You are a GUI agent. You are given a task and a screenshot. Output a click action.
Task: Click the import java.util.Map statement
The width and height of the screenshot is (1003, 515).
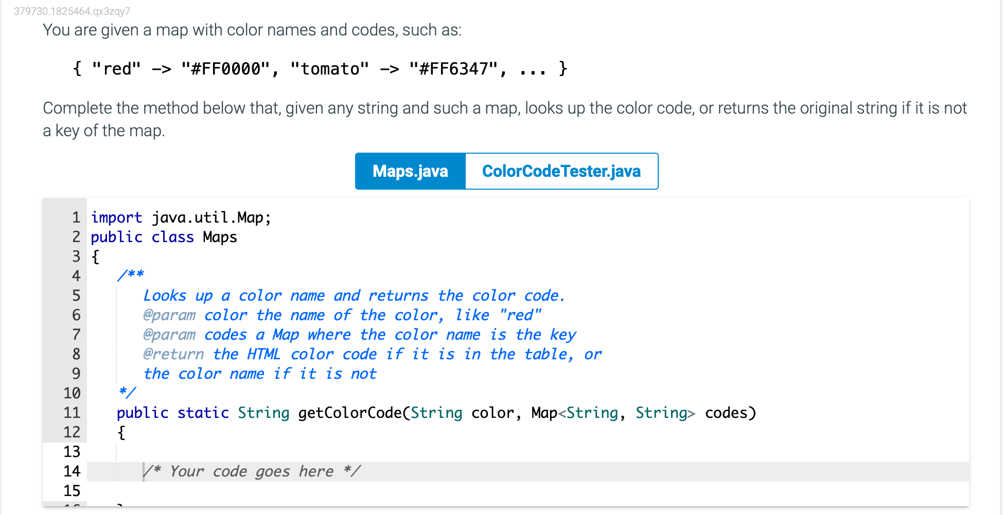(x=180, y=217)
